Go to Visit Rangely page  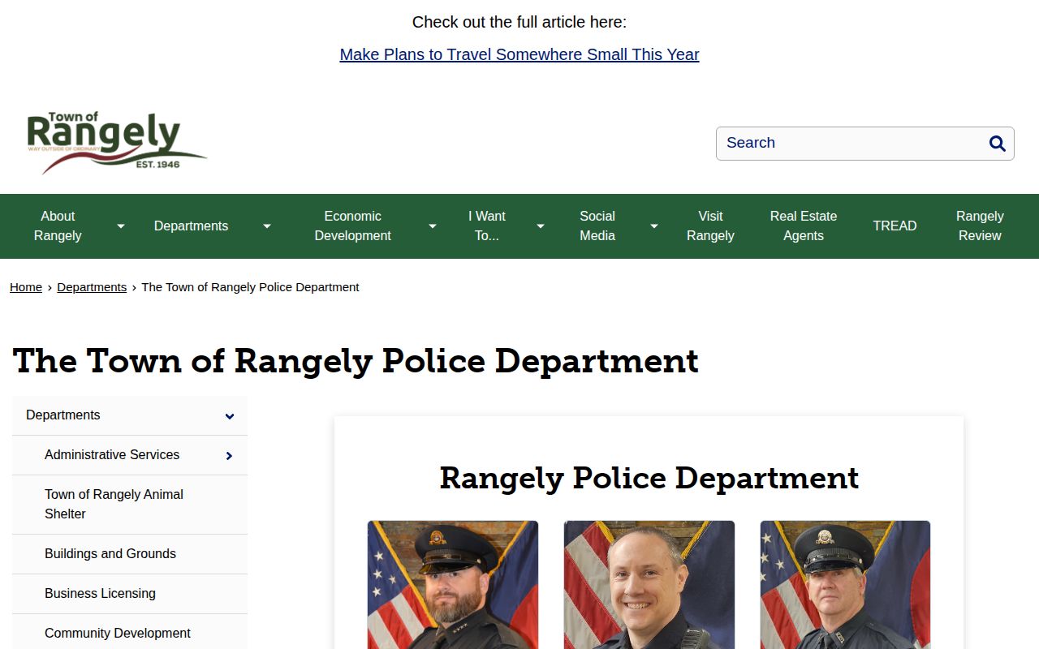(x=710, y=226)
